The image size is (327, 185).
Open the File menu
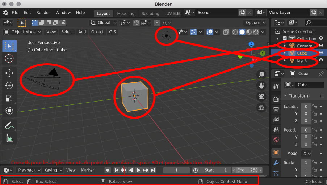tap(15, 13)
